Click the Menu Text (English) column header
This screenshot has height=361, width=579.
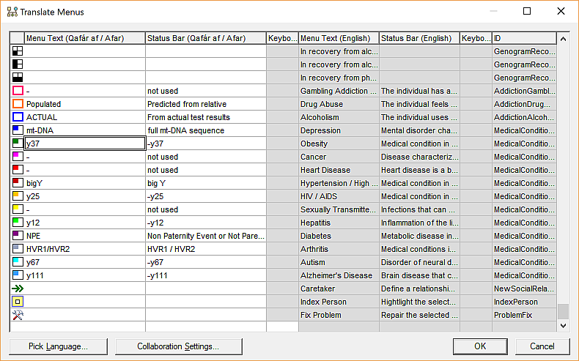point(339,38)
